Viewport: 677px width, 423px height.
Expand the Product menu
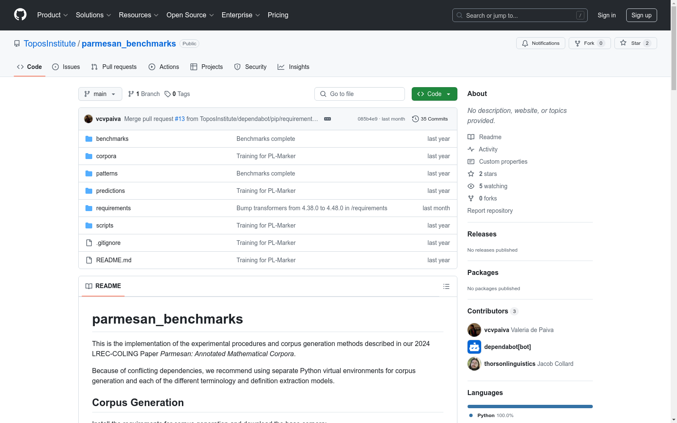52,15
